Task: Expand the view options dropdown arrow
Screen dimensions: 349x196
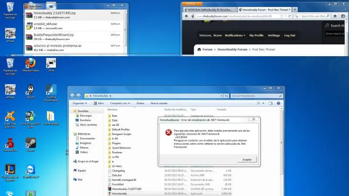Action: [263, 103]
